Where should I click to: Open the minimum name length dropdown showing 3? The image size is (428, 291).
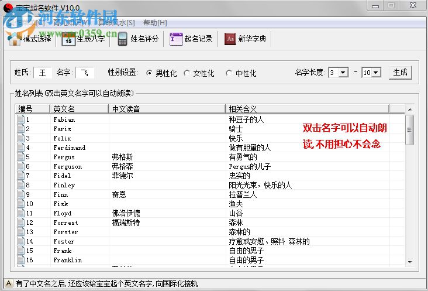(x=343, y=73)
